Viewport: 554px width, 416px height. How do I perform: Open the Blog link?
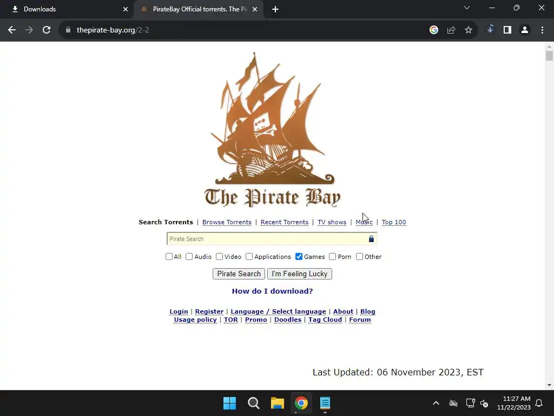tap(368, 311)
